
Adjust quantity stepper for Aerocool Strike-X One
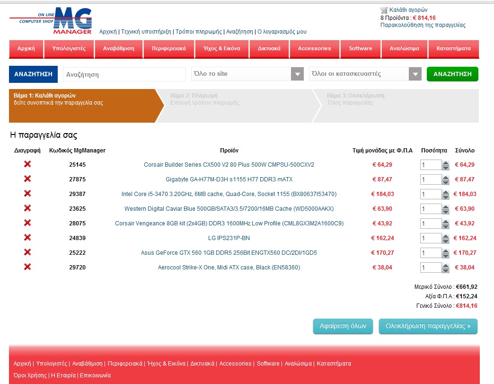(x=445, y=268)
